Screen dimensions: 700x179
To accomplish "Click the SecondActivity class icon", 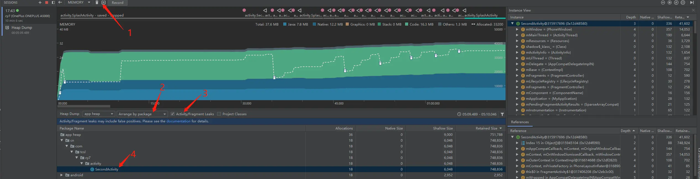I will pyautogui.click(x=92, y=169).
